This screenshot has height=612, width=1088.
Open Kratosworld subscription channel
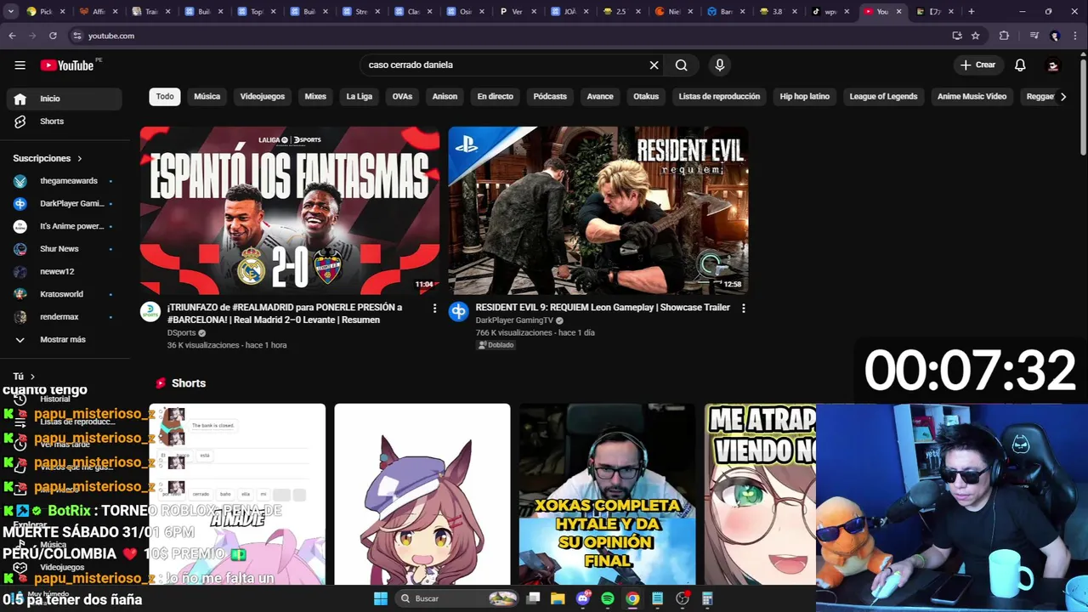click(65, 294)
